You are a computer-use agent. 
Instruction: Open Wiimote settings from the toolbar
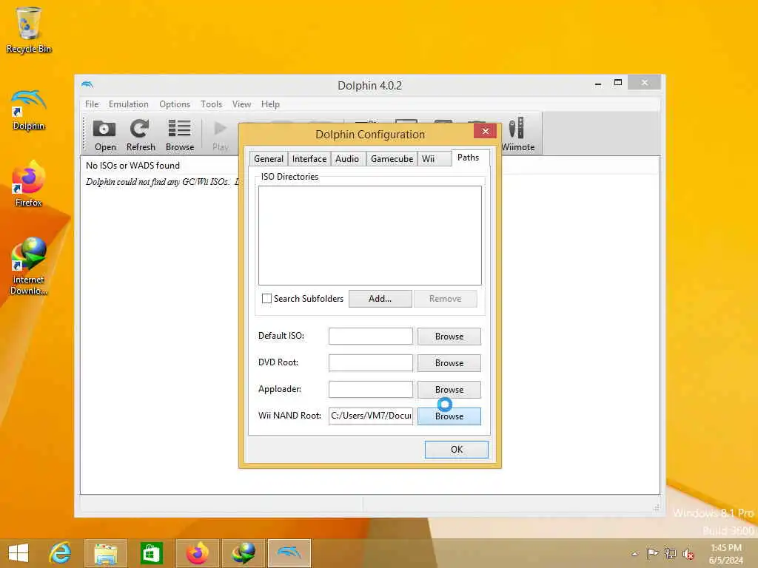click(x=517, y=135)
